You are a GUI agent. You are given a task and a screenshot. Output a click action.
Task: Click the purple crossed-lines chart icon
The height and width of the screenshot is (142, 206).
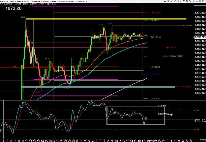[168, 1]
